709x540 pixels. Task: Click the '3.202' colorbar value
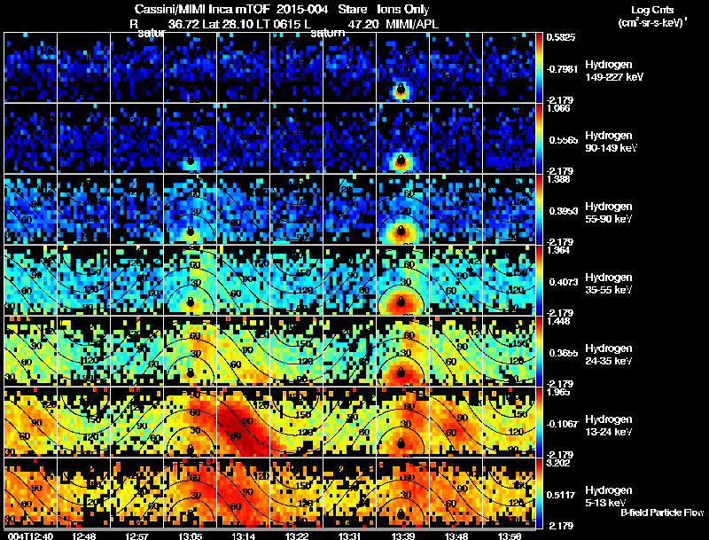tap(558, 463)
